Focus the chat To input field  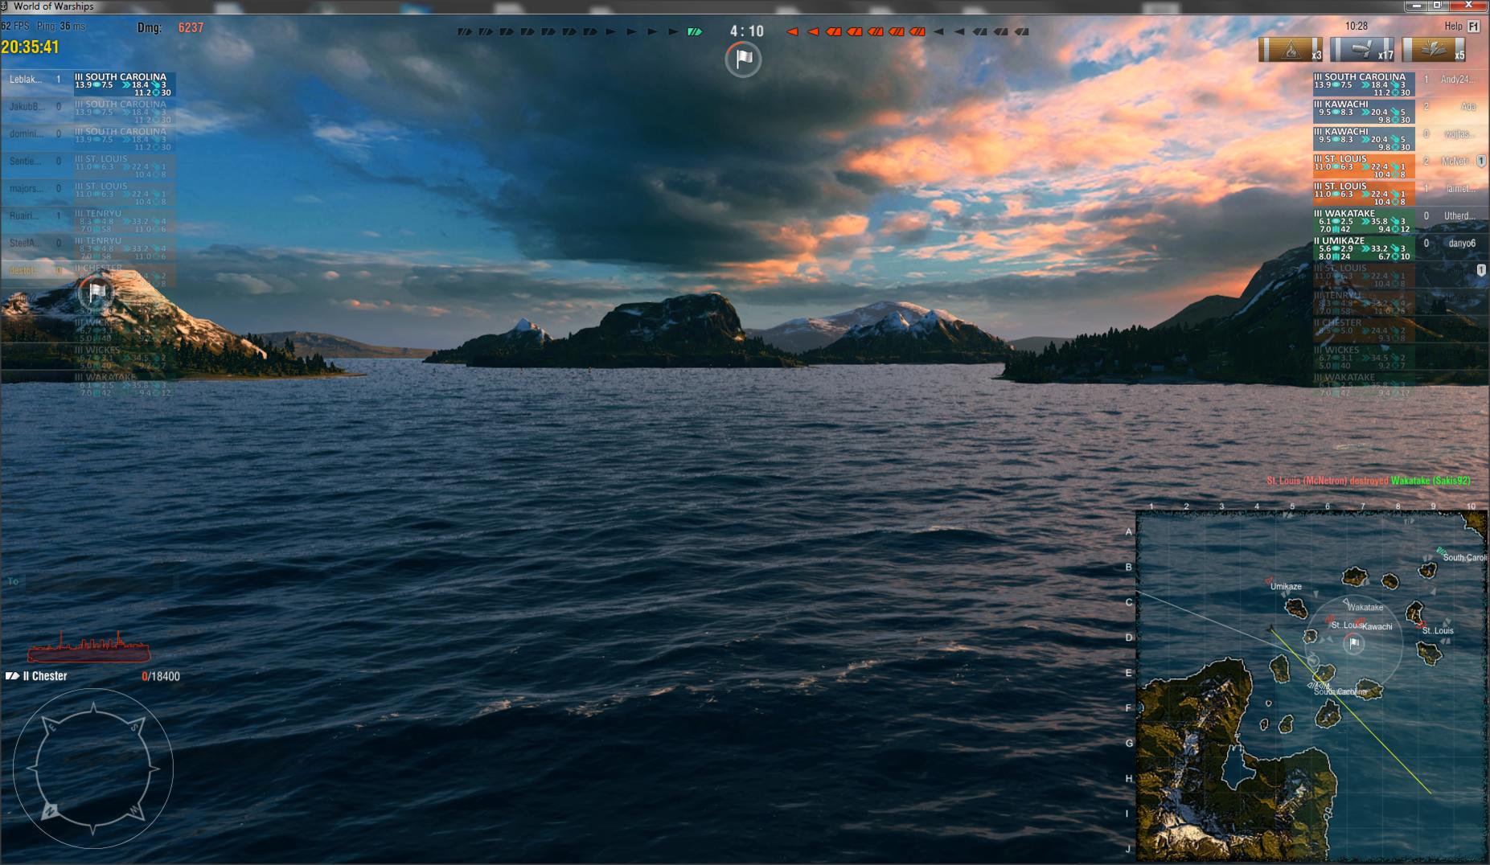click(x=98, y=582)
